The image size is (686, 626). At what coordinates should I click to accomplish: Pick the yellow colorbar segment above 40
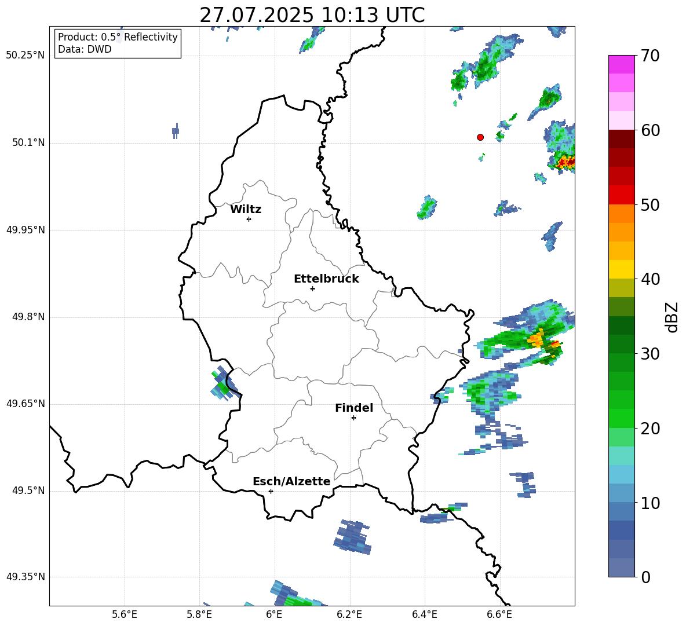point(621,269)
